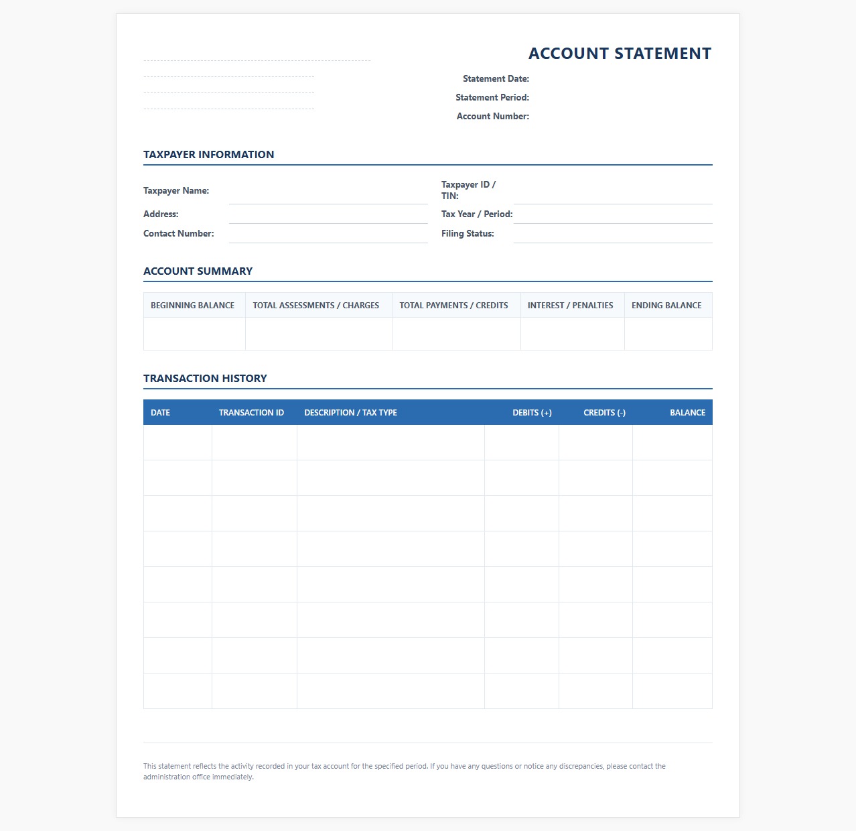
Task: Click the Account Number label
Action: [493, 117]
